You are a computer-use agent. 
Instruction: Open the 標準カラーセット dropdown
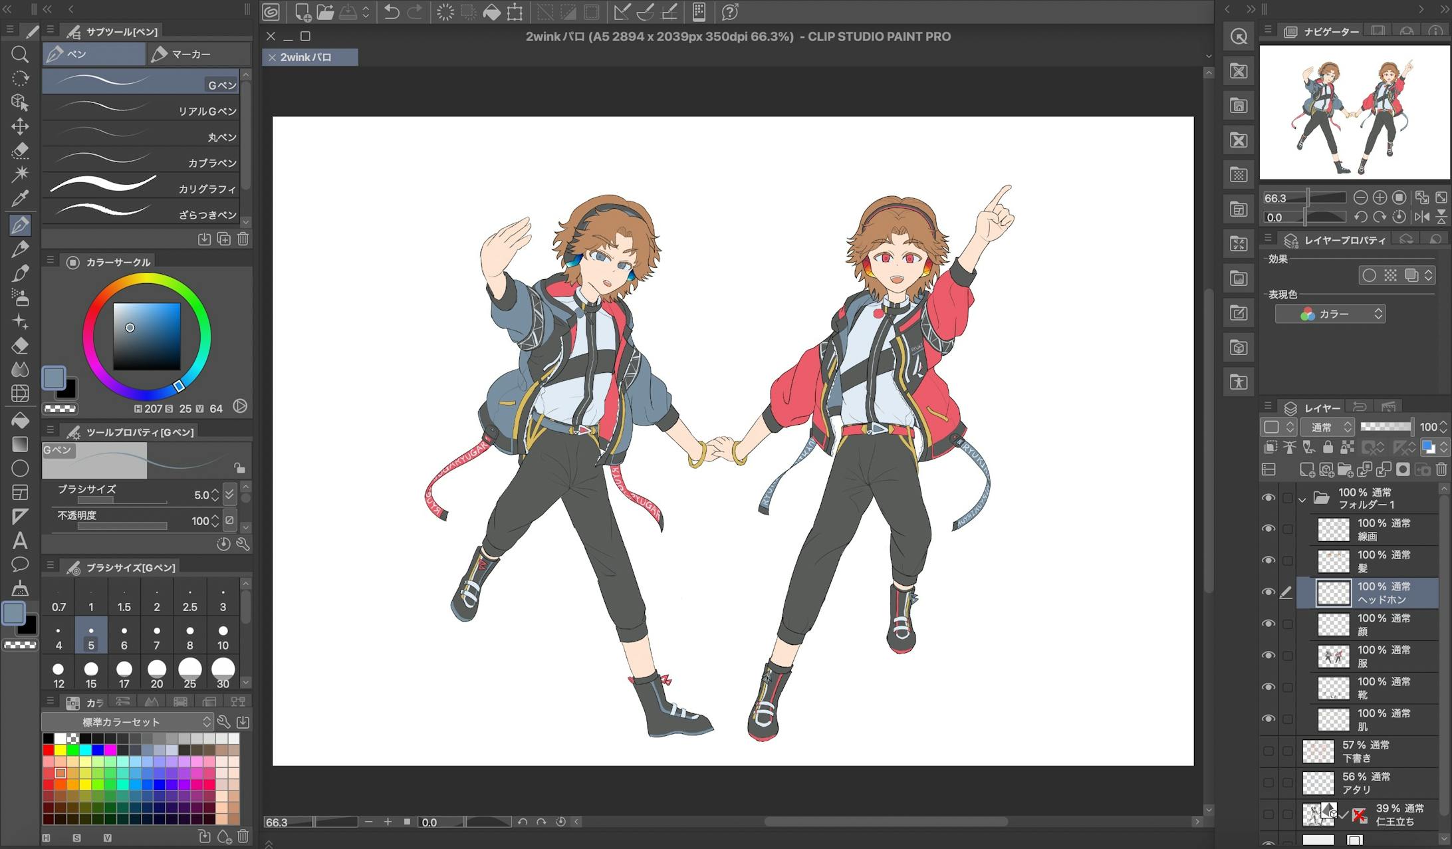point(127,722)
